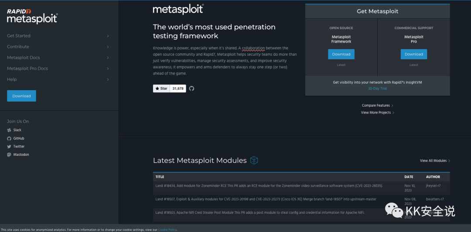The width and height of the screenshot is (471, 232).
Task: Click the metasploit logo above the headline
Action: pyautogui.click(x=178, y=9)
